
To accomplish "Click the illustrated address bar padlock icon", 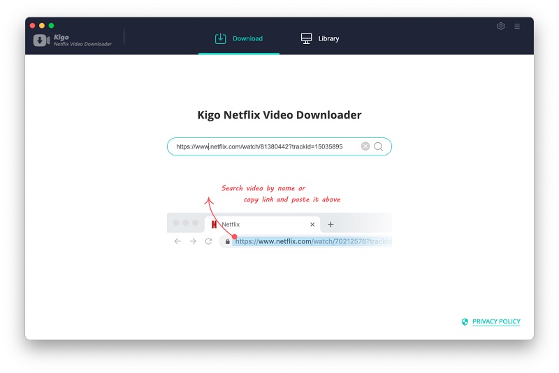I will pyautogui.click(x=228, y=241).
